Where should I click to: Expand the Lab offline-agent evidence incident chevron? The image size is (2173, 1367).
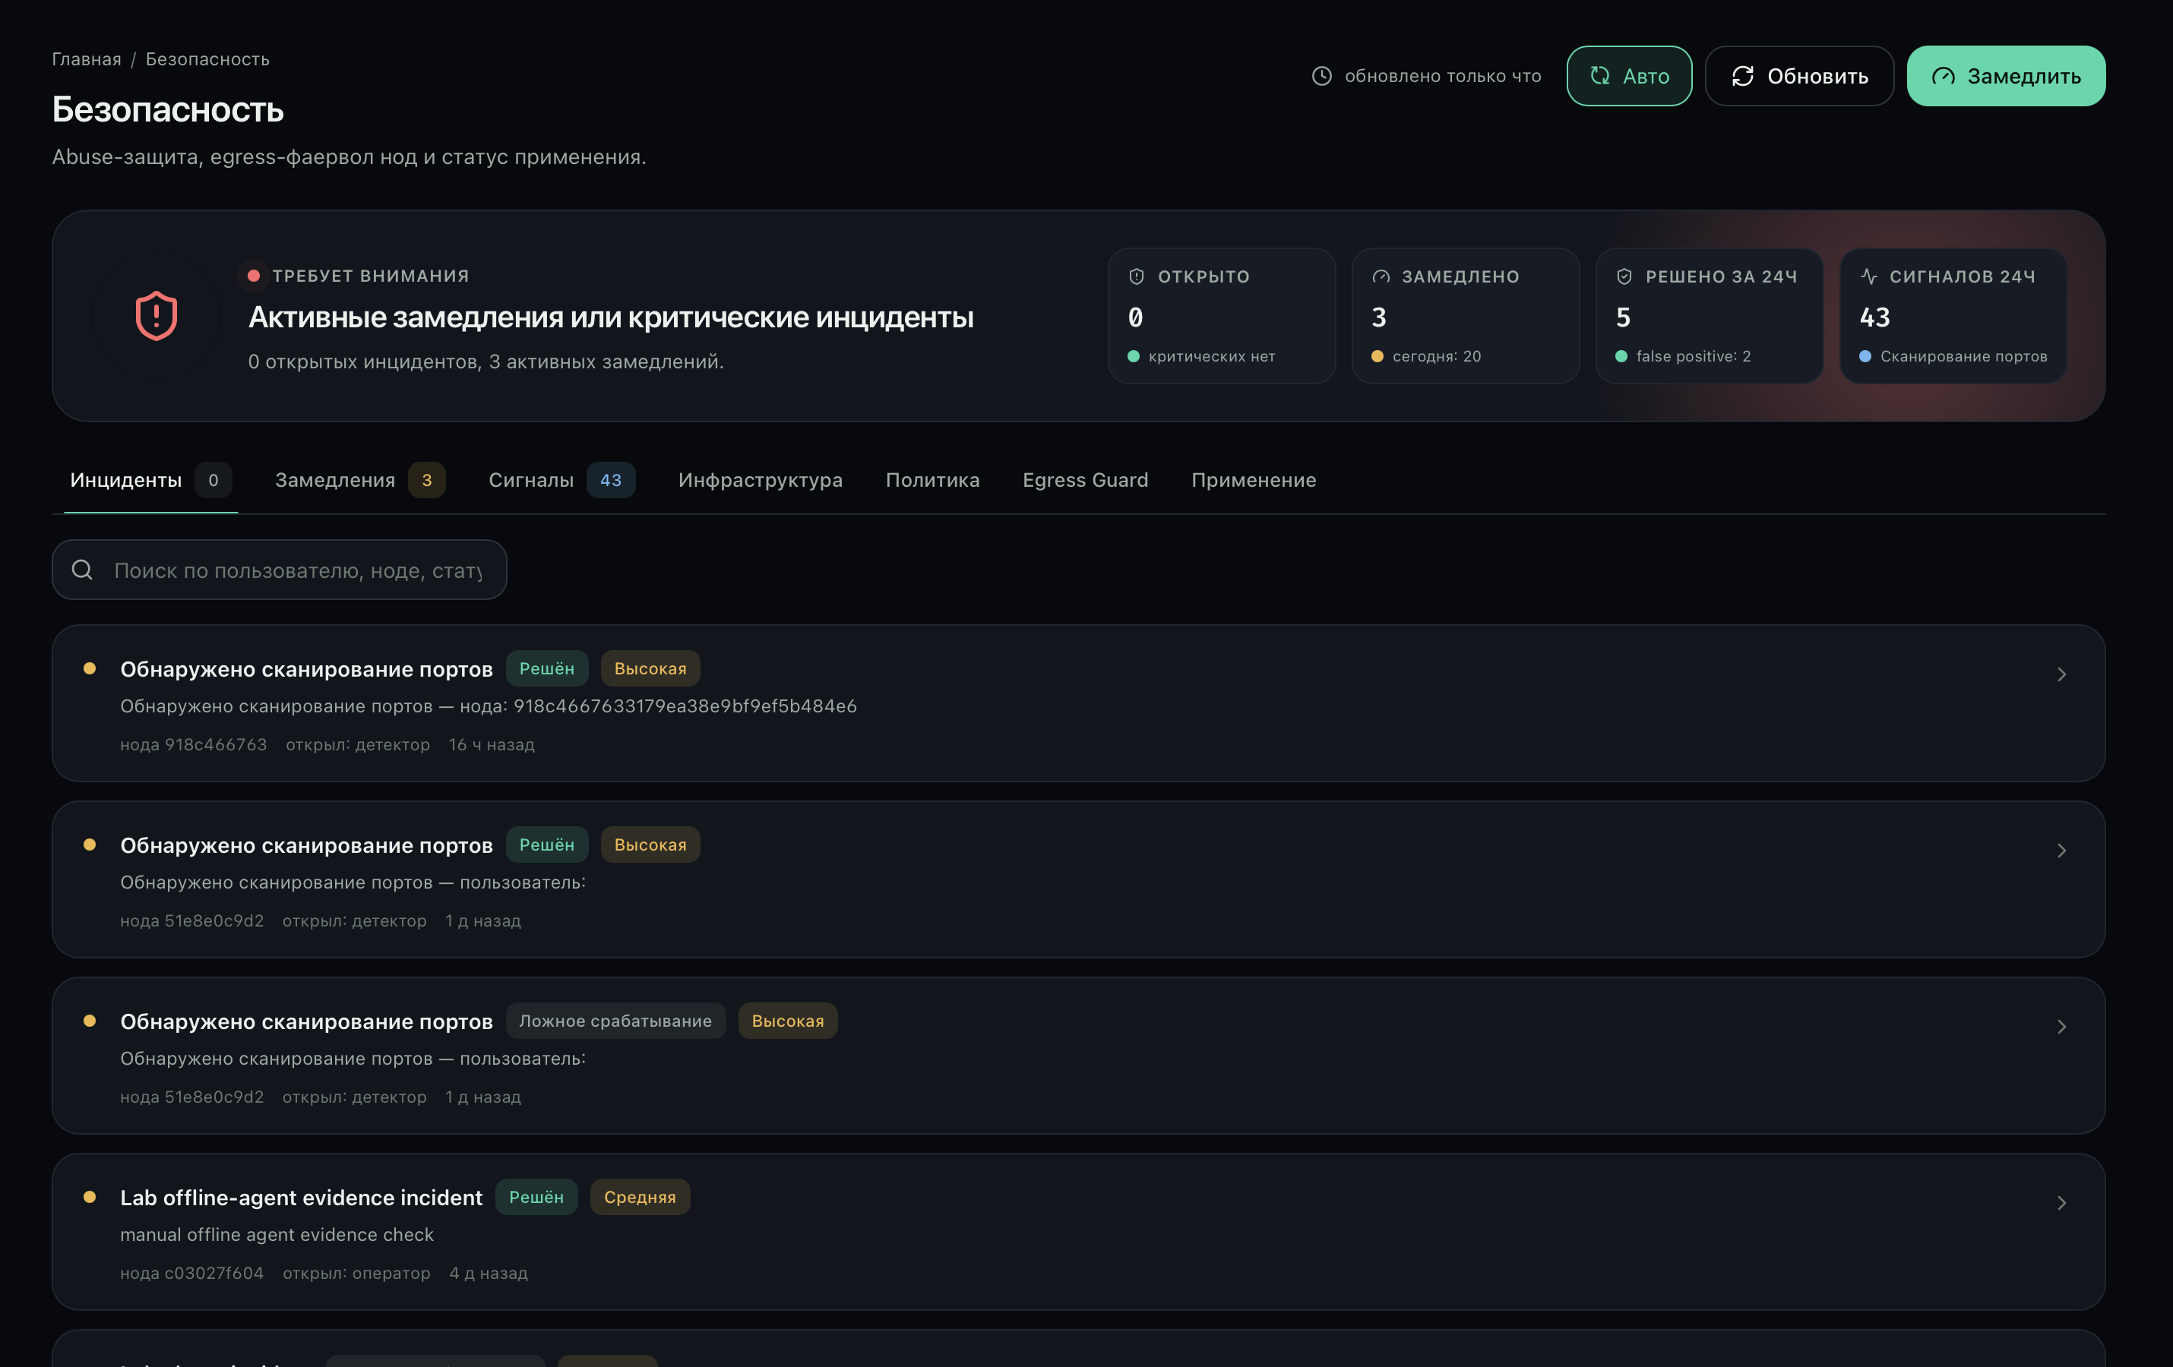coord(2061,1203)
